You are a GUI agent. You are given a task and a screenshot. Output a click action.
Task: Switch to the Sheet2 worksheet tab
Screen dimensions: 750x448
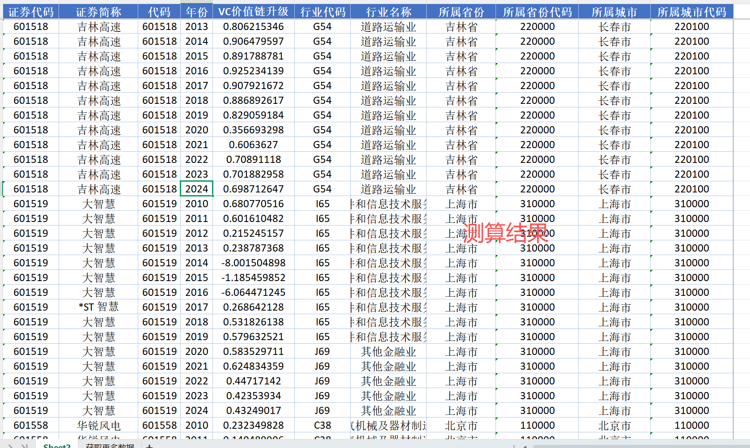tap(57, 446)
